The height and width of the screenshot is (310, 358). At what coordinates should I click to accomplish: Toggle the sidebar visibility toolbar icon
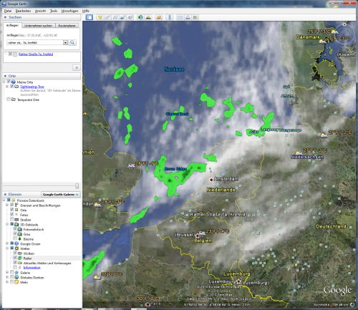tap(89, 17)
